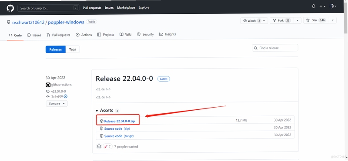Click the Watch button
Screen dimensions: 348x161
[x=251, y=20]
